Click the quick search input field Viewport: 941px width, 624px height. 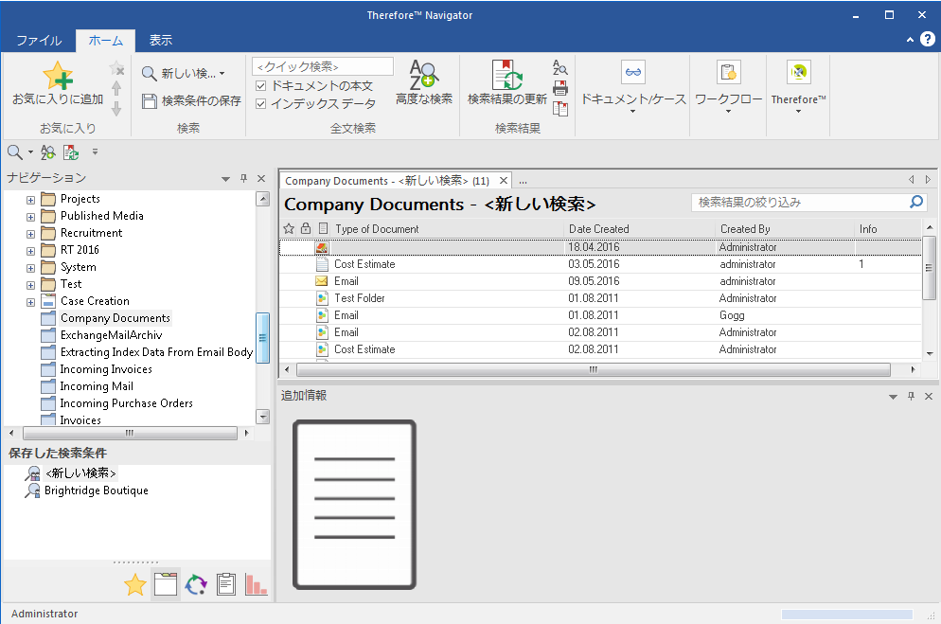pyautogui.click(x=323, y=66)
